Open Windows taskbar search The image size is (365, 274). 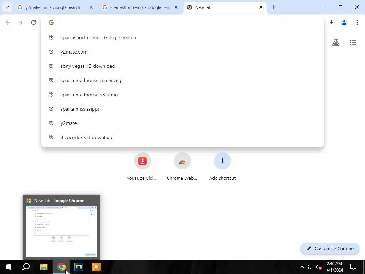(26, 267)
